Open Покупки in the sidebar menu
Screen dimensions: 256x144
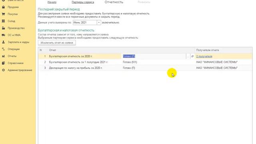12,14
